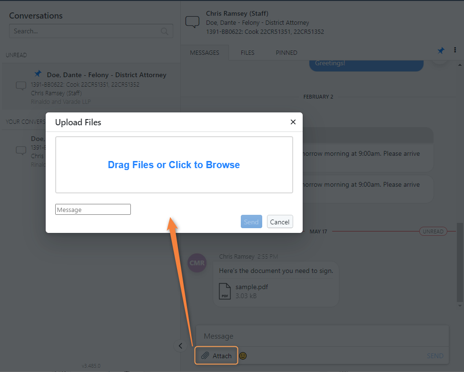Open the unread Doe, Dante pinned conversation
The width and height of the screenshot is (464, 372).
91,88
